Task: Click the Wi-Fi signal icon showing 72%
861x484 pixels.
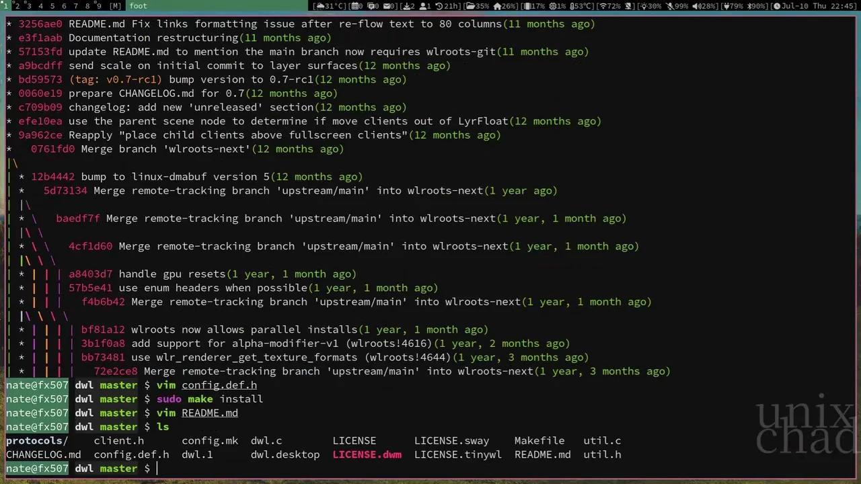Action: tap(603, 6)
